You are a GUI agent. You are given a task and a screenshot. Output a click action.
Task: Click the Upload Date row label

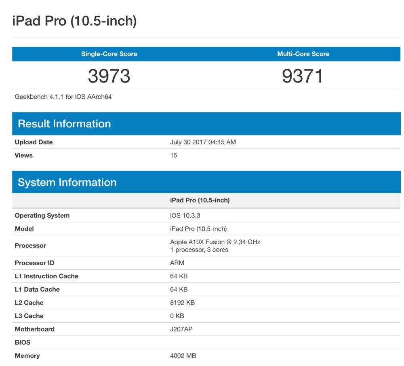click(34, 142)
